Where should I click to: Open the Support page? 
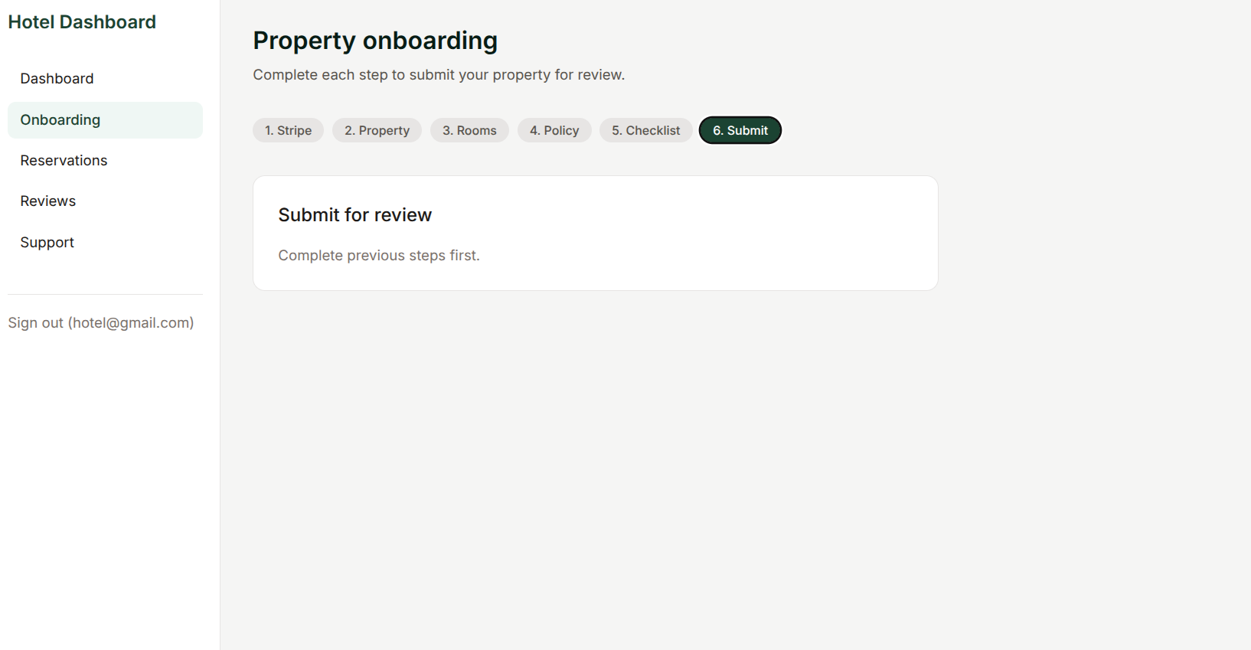(x=105, y=243)
